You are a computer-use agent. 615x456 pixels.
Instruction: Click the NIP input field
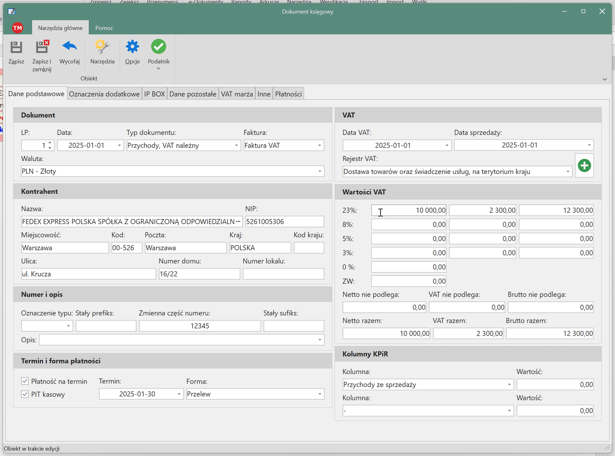click(x=284, y=222)
